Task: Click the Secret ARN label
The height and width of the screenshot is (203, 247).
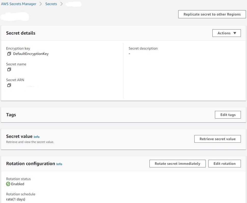Action: point(15,80)
